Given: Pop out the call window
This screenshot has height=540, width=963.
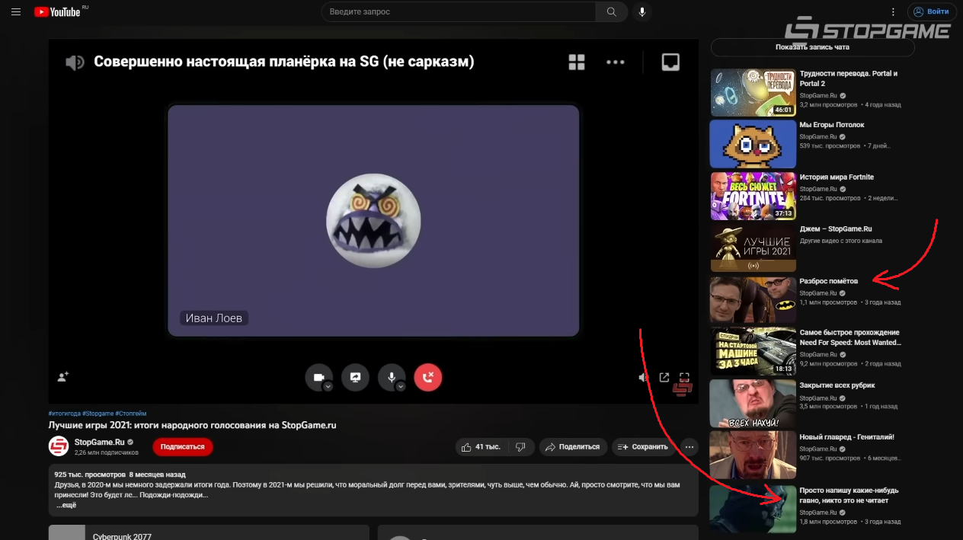Looking at the screenshot, I should click(x=664, y=377).
